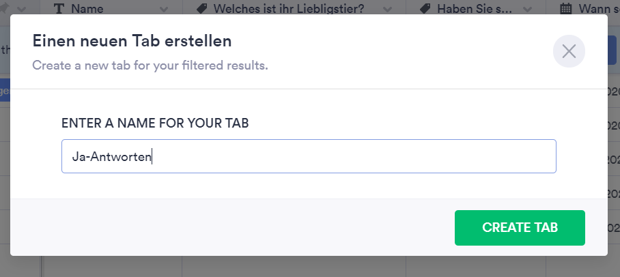The height and width of the screenshot is (277, 620).
Task: Click the blue button behind dialog's right edge
Action: [x=612, y=51]
